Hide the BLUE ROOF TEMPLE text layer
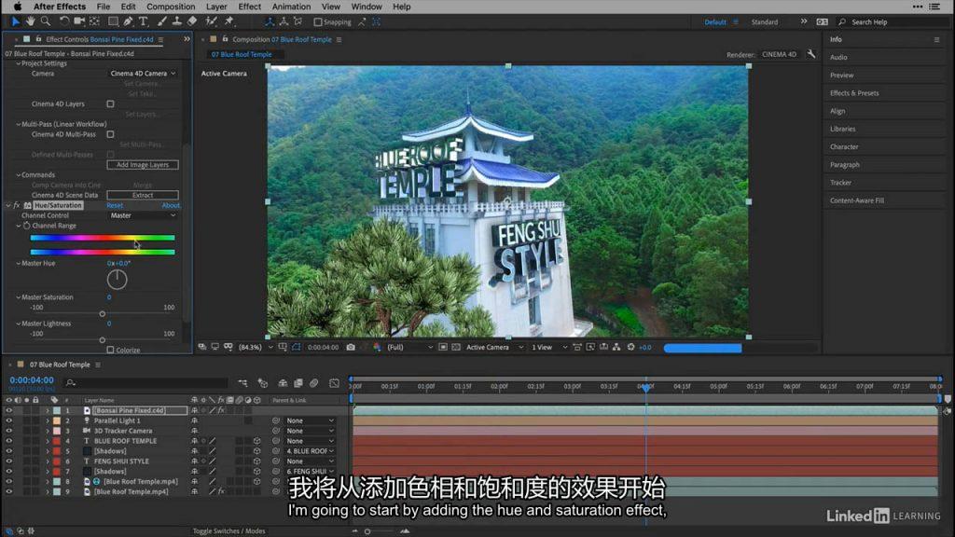 [x=8, y=441]
